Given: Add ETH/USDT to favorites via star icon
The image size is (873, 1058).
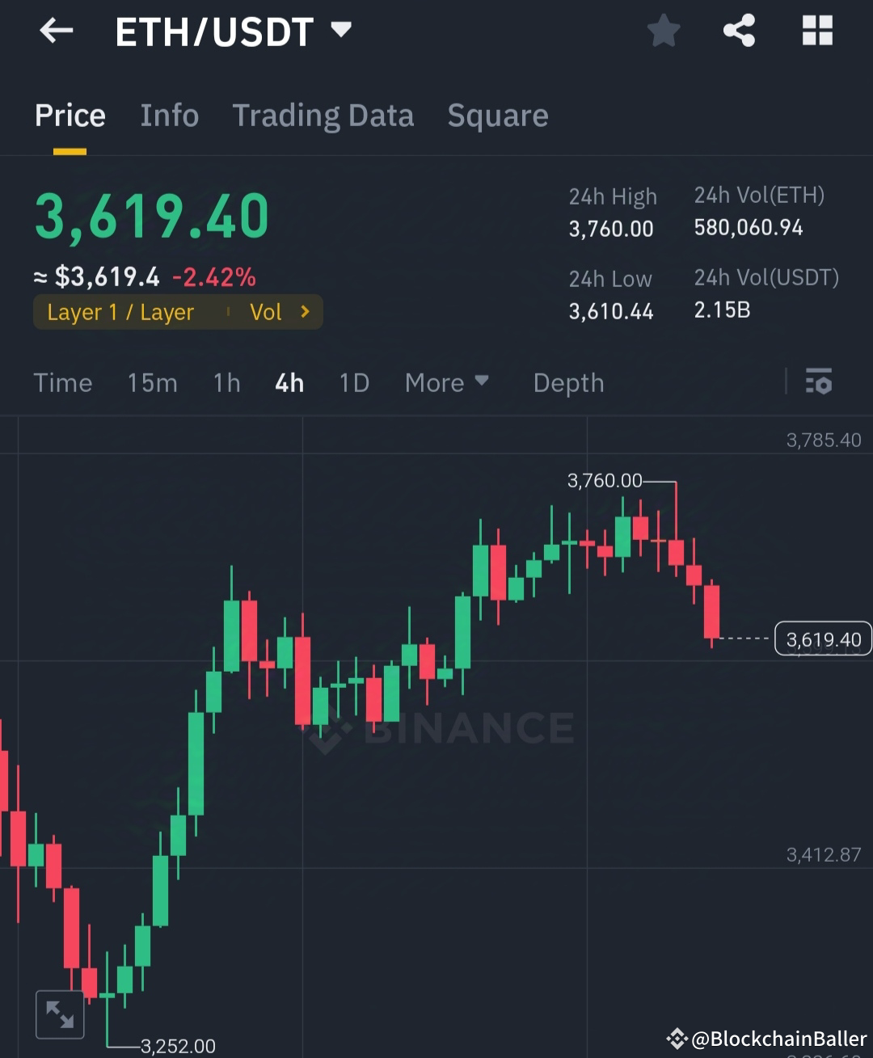Looking at the screenshot, I should click(x=663, y=31).
